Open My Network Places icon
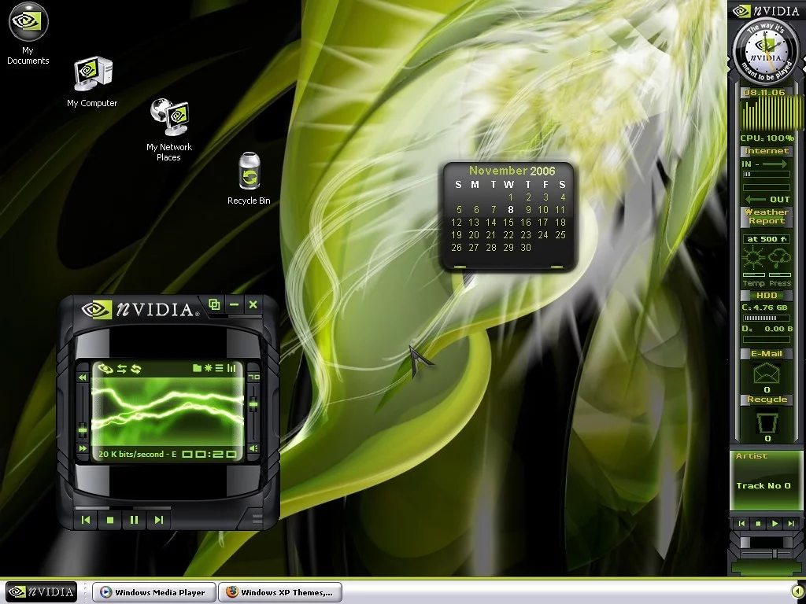The width and height of the screenshot is (806, 604). pyautogui.click(x=169, y=118)
